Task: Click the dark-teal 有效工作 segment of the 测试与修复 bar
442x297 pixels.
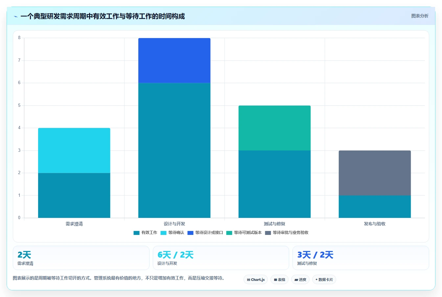Action: tap(274, 184)
